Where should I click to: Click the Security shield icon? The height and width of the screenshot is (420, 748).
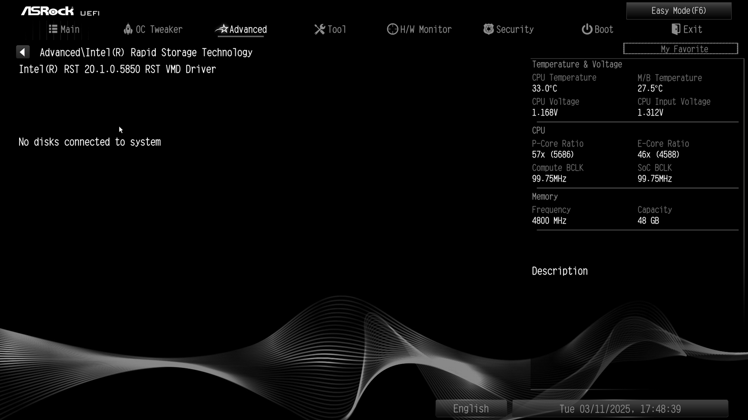(488, 29)
